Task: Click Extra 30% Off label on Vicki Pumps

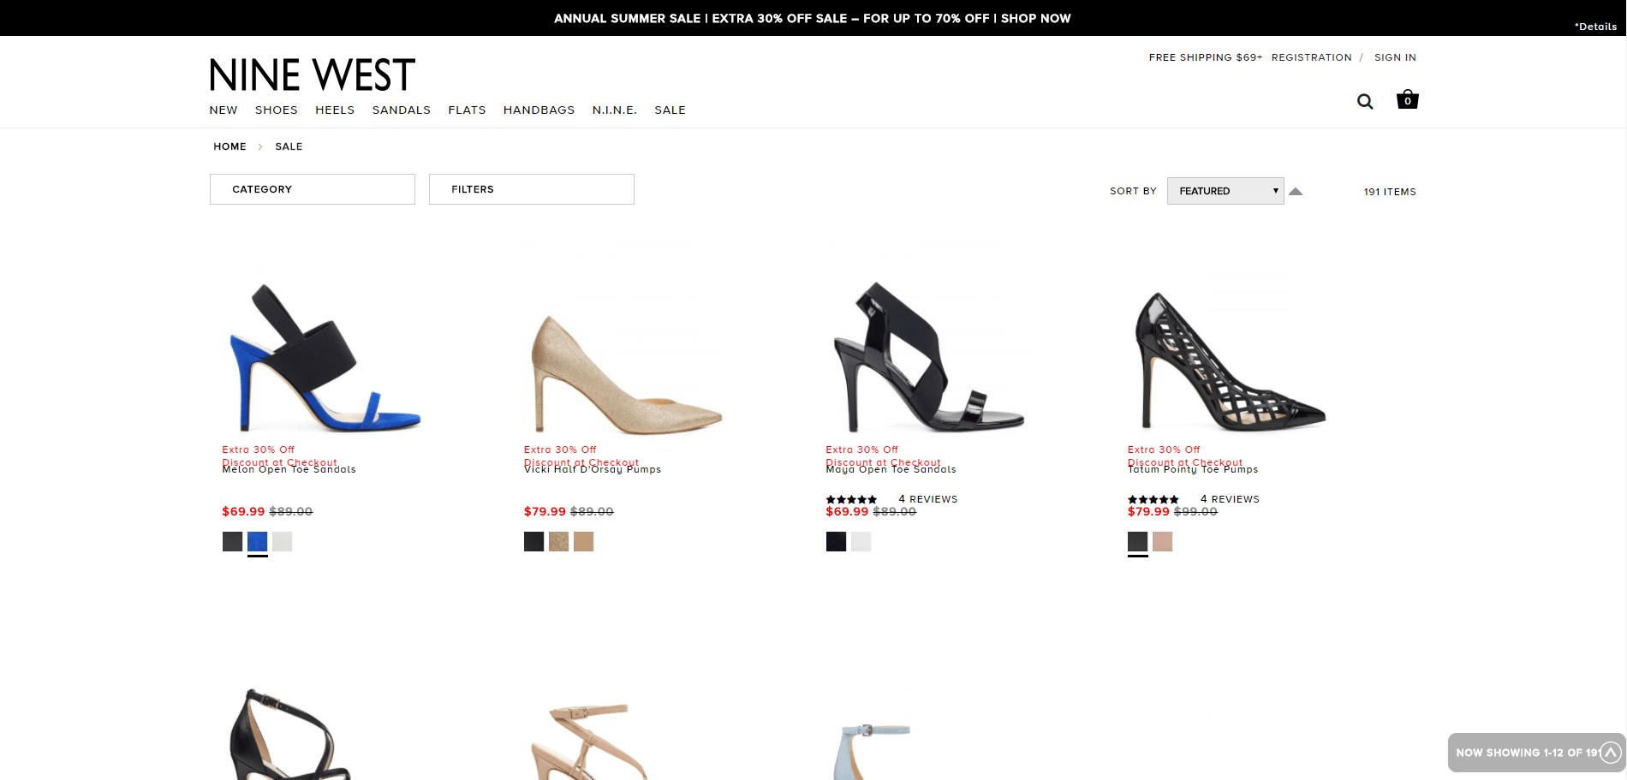Action: pyautogui.click(x=560, y=450)
